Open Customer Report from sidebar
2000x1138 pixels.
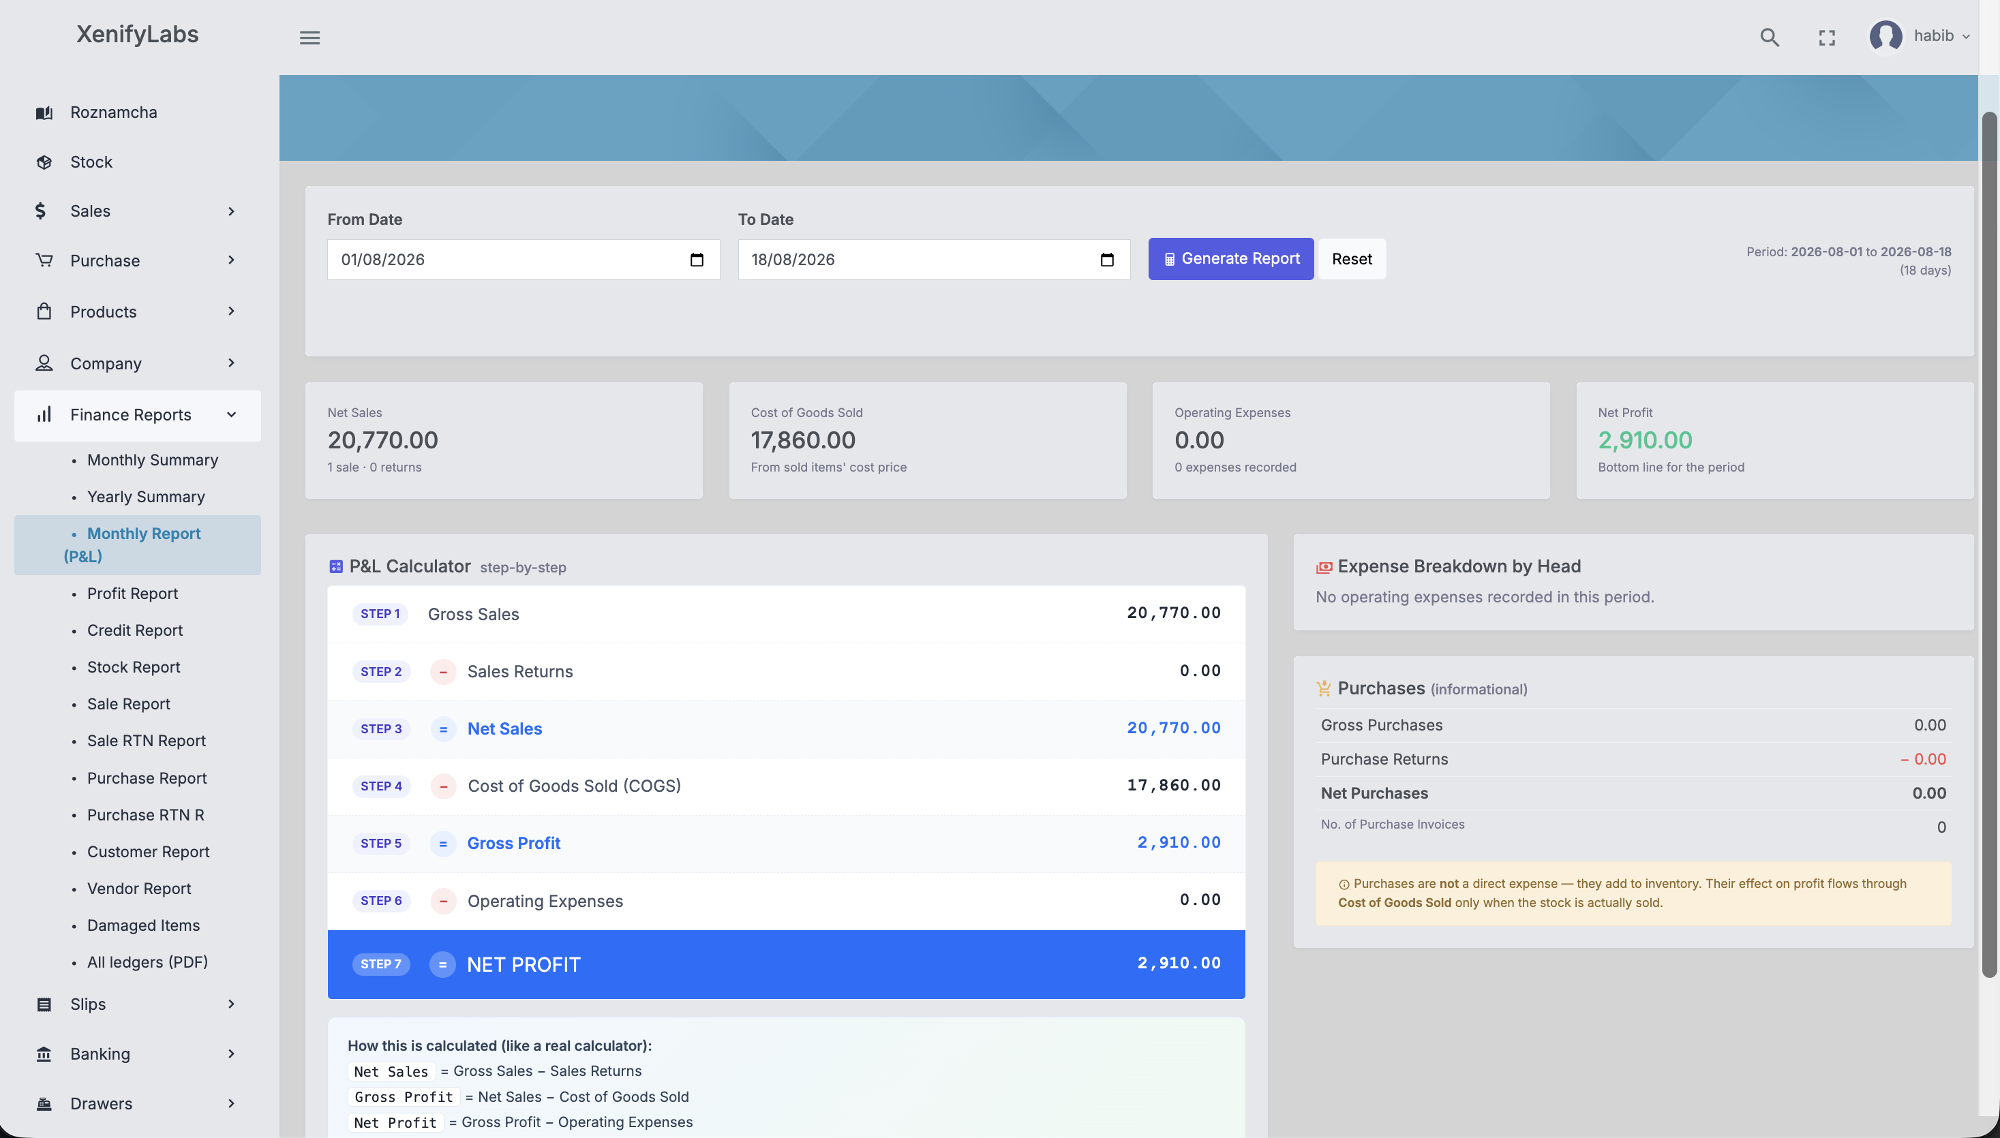coord(148,851)
